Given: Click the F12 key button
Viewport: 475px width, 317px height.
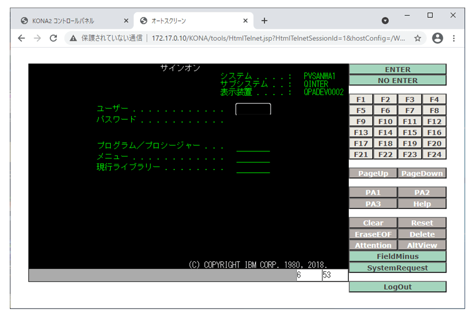Looking at the screenshot, I should tap(434, 121).
